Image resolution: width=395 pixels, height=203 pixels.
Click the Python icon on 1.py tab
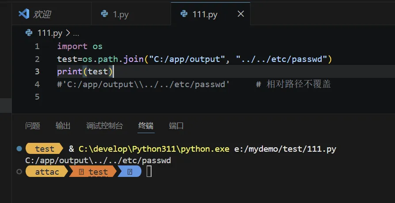(x=105, y=14)
